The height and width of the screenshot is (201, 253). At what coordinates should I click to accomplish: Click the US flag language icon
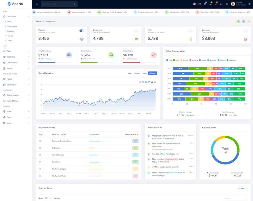click(194, 4)
